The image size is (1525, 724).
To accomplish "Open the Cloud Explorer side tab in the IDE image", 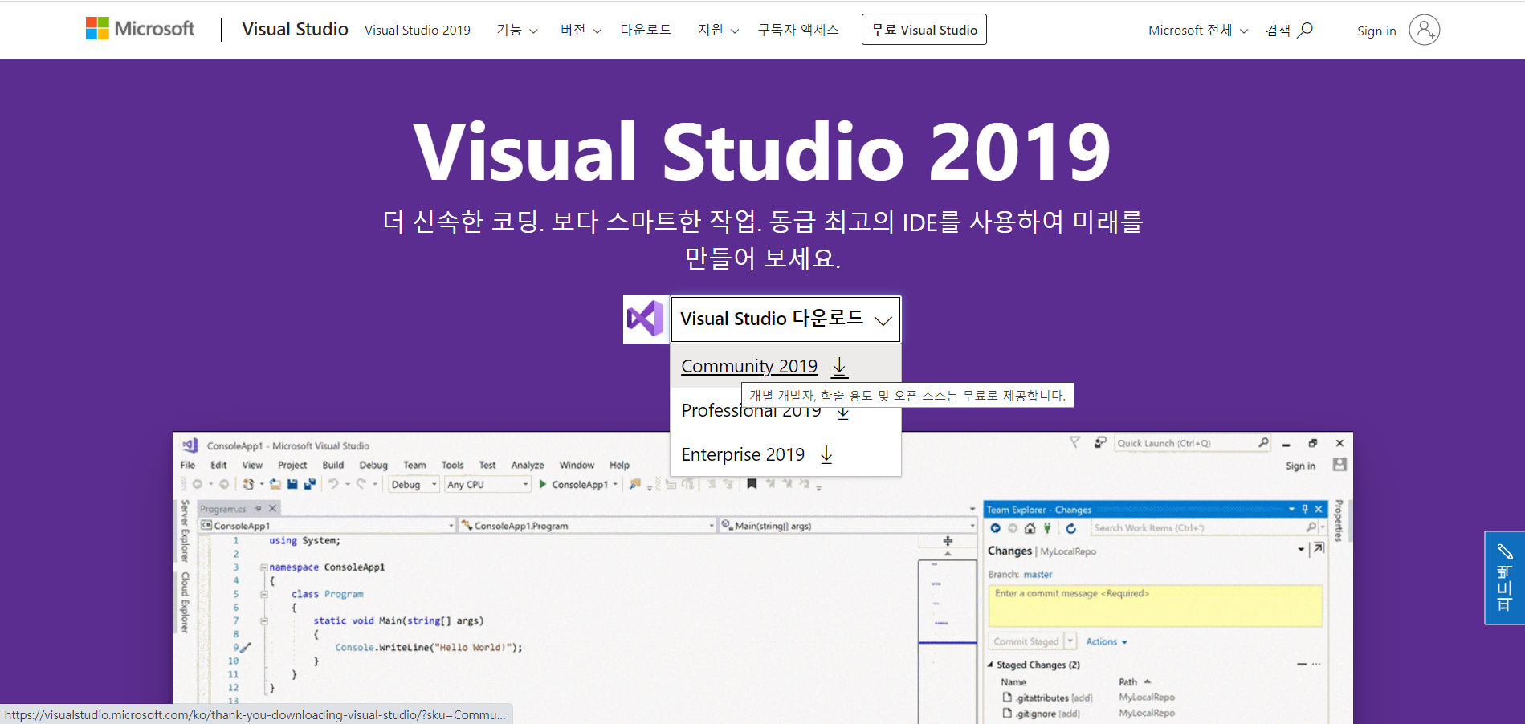I will pos(185,603).
